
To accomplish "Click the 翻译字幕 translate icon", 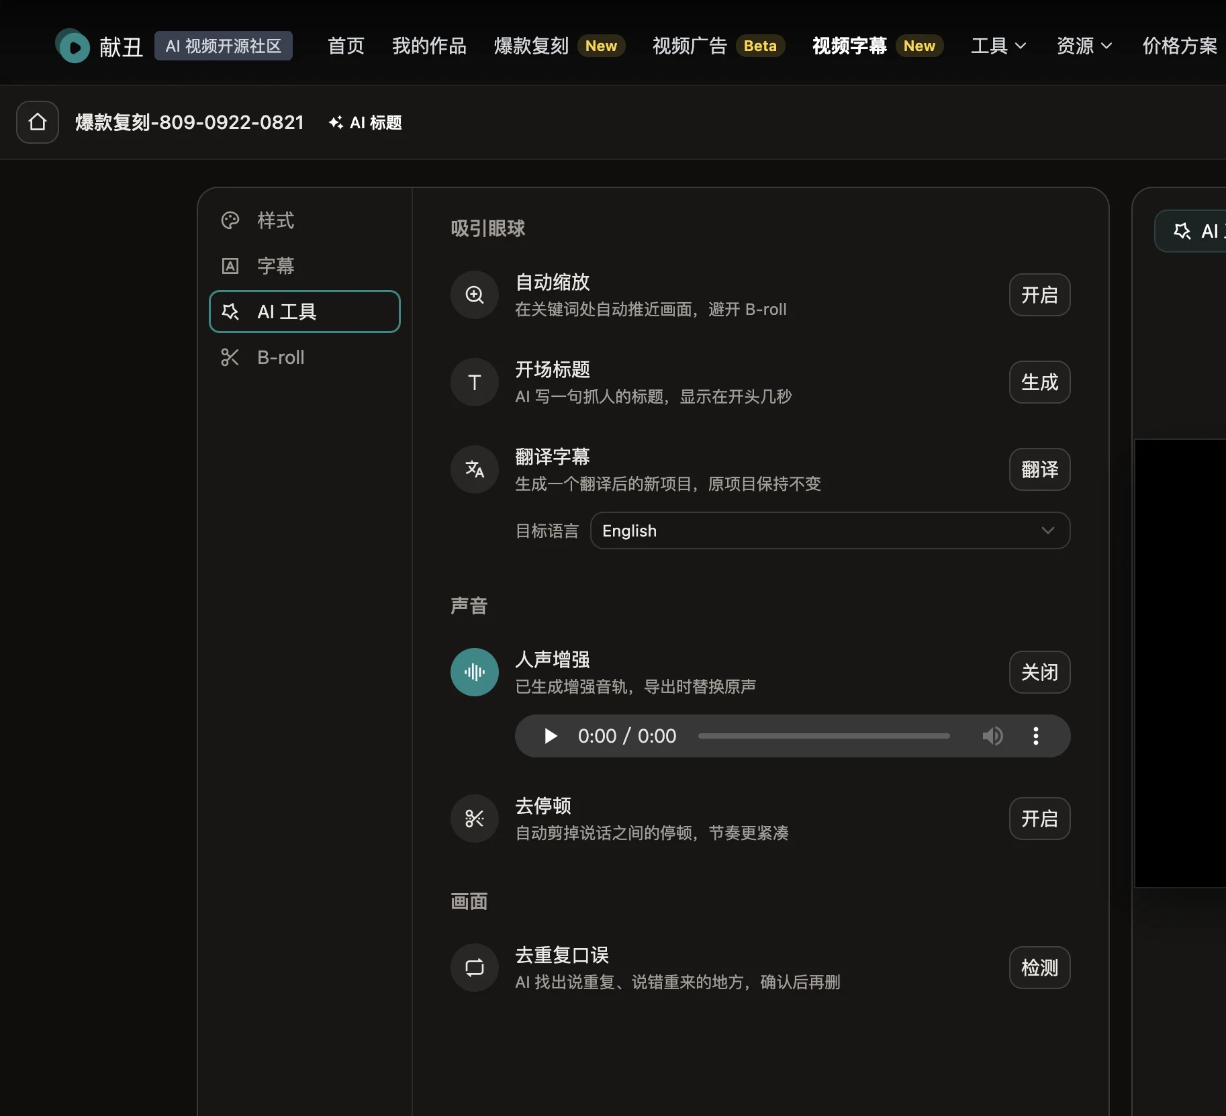I will click(475, 469).
